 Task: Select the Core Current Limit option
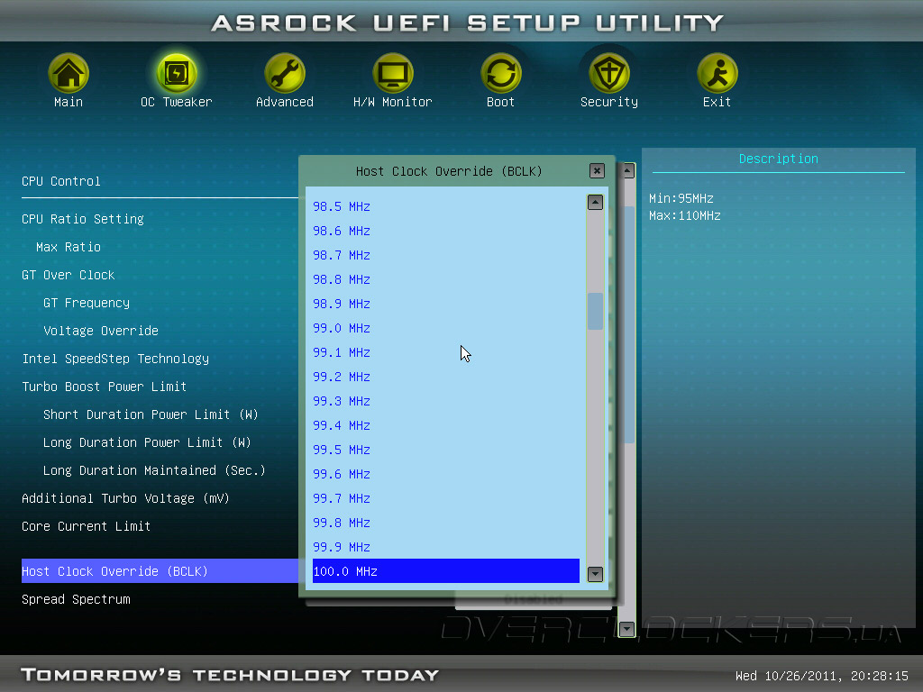86,526
